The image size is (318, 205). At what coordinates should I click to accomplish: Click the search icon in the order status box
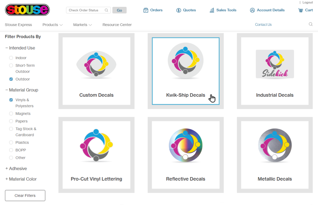tap(106, 10)
